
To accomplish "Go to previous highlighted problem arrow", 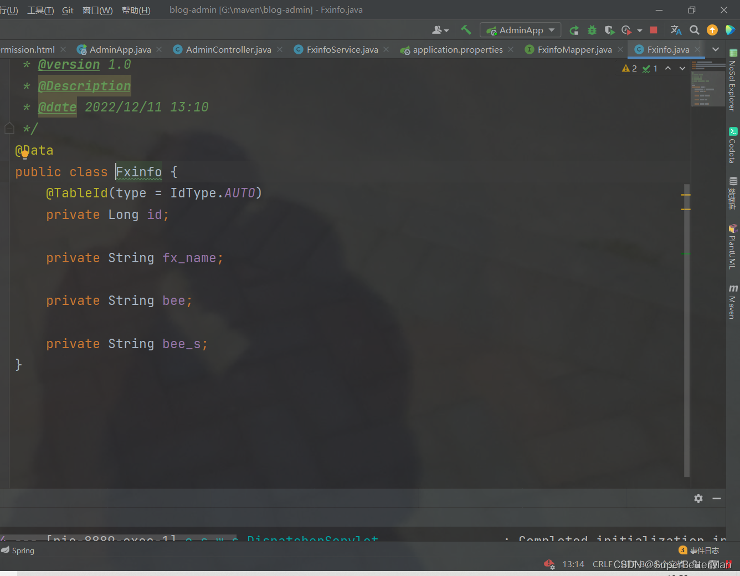I will point(668,68).
